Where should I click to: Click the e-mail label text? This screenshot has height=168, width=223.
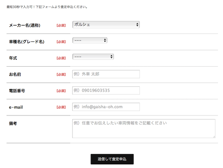point(16,107)
